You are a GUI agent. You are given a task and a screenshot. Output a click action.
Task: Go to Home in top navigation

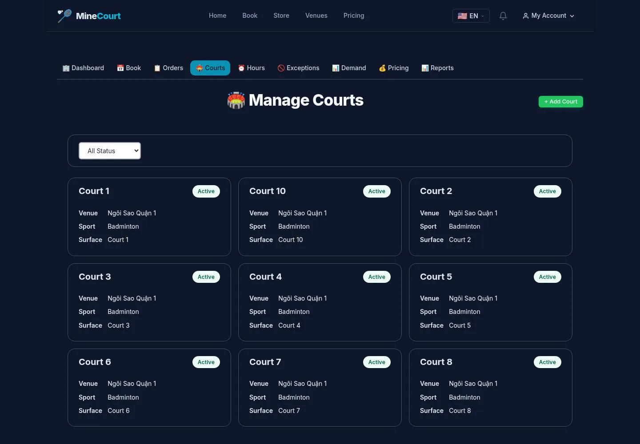218,16
